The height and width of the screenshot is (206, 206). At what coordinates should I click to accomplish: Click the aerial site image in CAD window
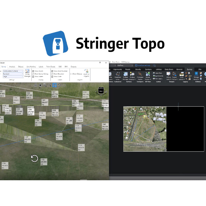(x=145, y=129)
